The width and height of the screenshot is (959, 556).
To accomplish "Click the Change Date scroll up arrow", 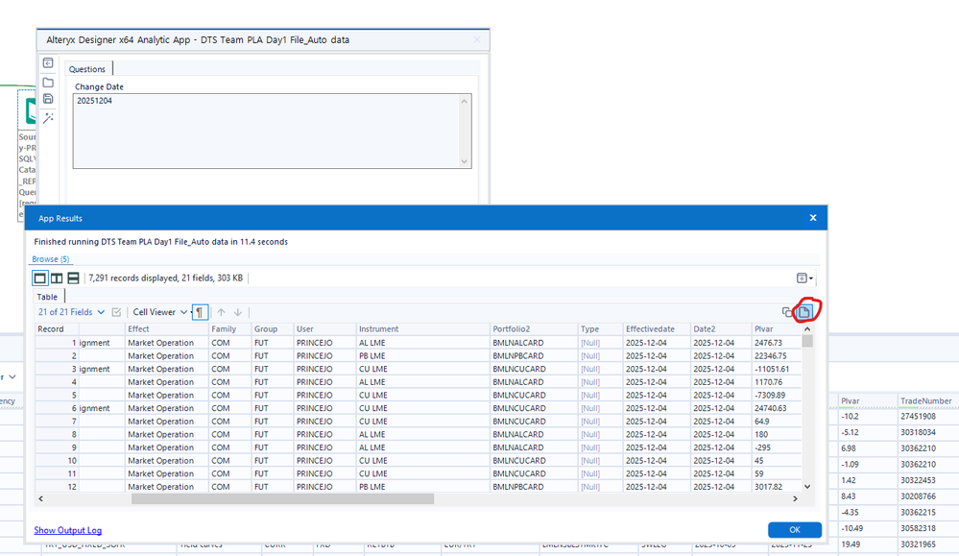I will (465, 101).
